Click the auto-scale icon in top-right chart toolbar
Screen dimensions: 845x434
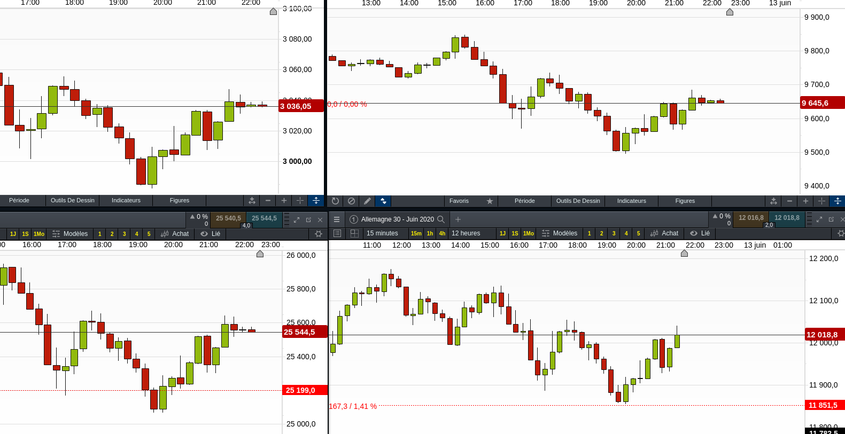pyautogui.click(x=773, y=201)
